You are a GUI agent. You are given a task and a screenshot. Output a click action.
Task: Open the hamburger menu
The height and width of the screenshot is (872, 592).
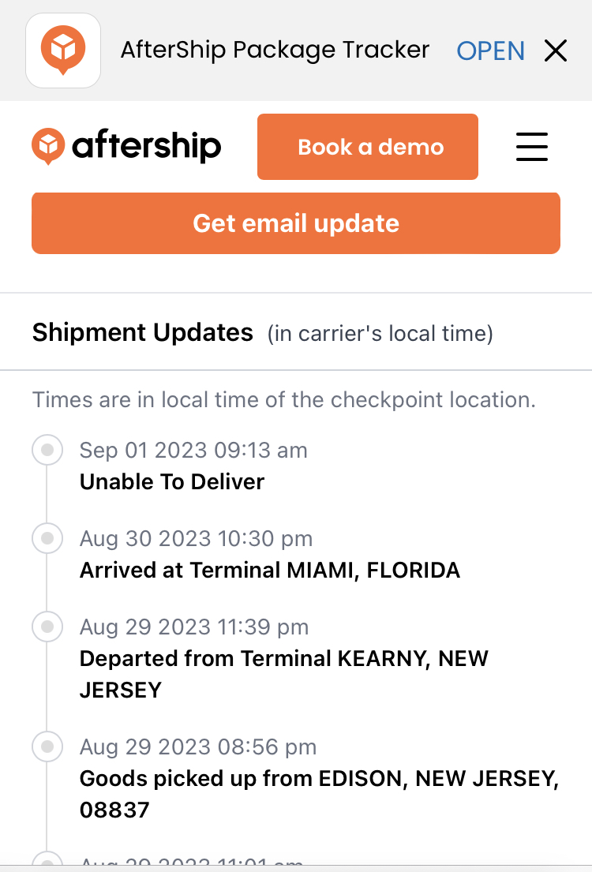coord(532,147)
